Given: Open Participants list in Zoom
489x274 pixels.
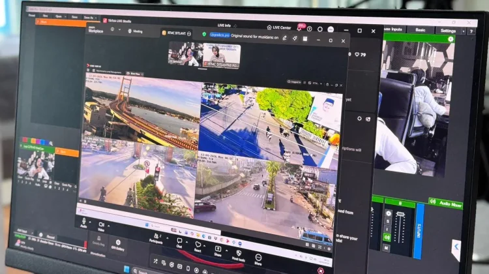Looking at the screenshot, I should coord(156,238).
